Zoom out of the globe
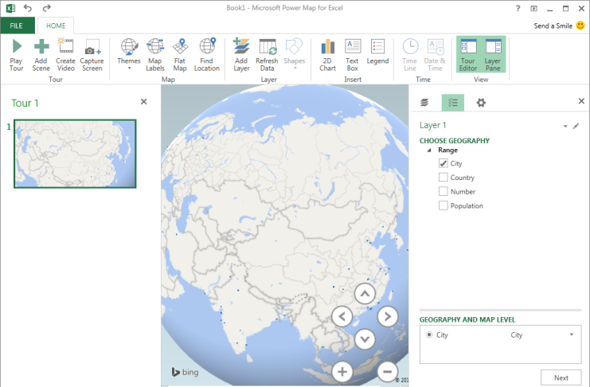 (388, 372)
